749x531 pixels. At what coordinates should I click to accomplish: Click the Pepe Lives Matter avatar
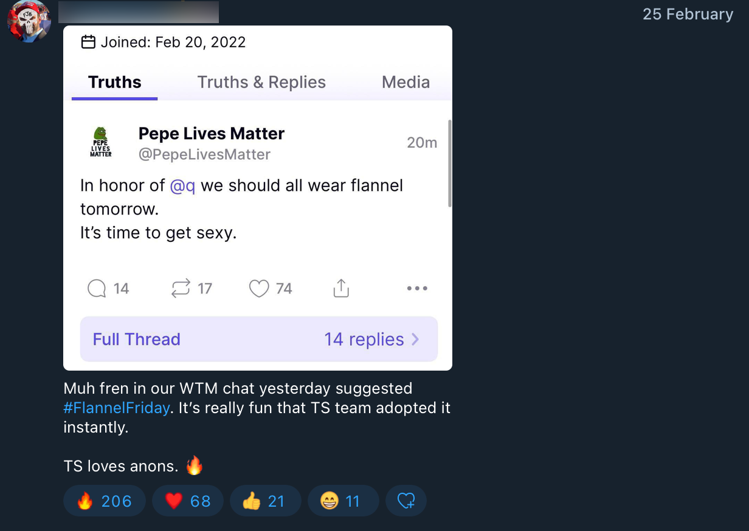pos(101,142)
